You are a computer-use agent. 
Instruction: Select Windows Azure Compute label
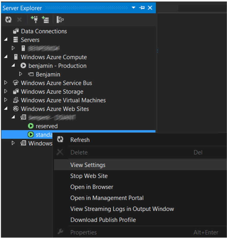(54, 57)
